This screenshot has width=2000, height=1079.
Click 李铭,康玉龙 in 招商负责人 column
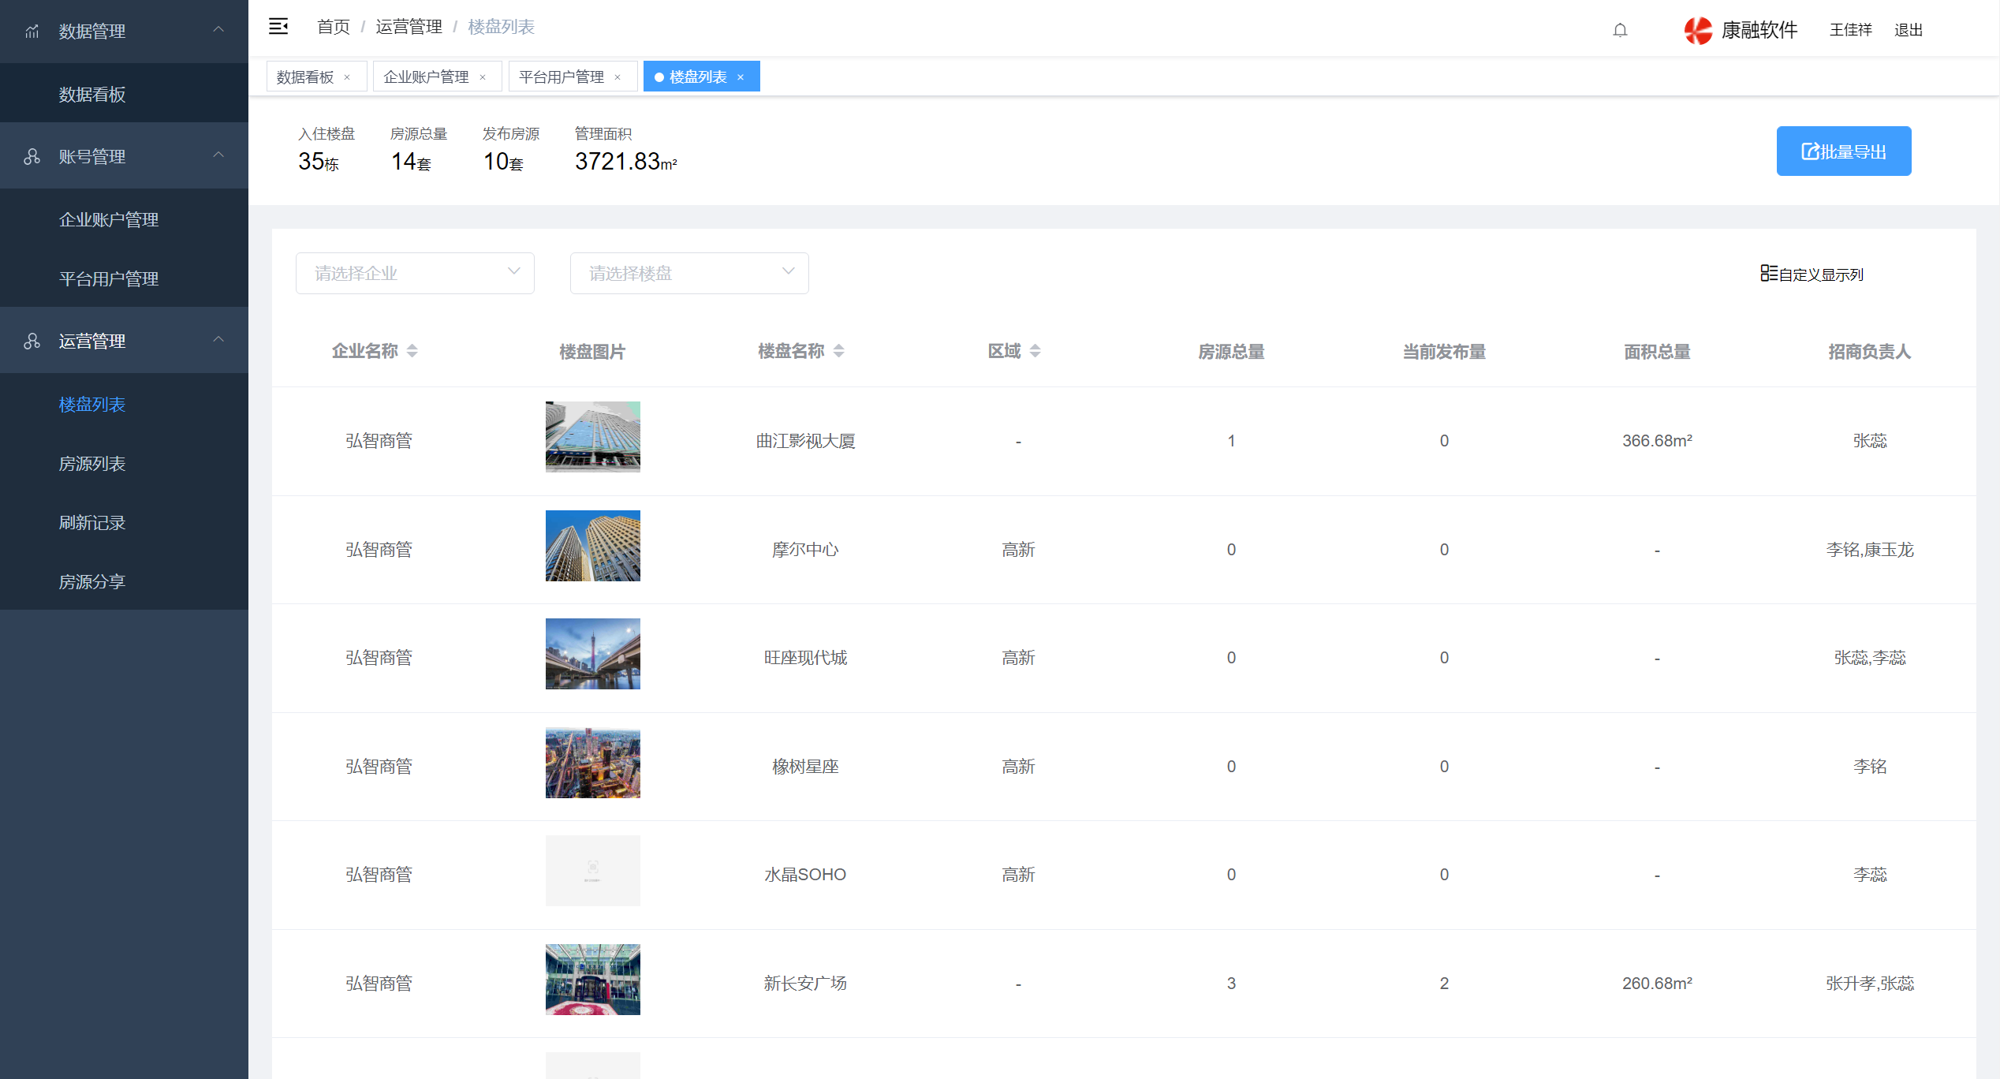(x=1870, y=550)
